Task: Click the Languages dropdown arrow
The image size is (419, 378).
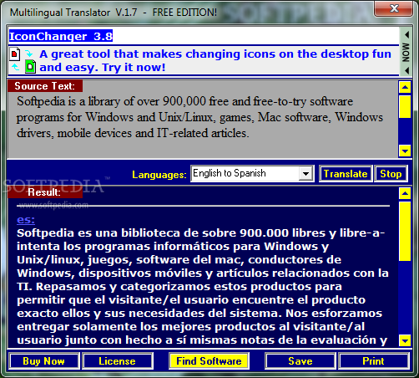Action: (x=305, y=174)
